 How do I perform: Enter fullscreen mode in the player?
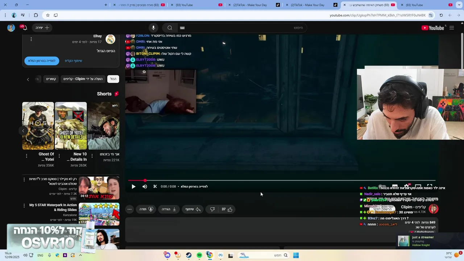coord(430,186)
